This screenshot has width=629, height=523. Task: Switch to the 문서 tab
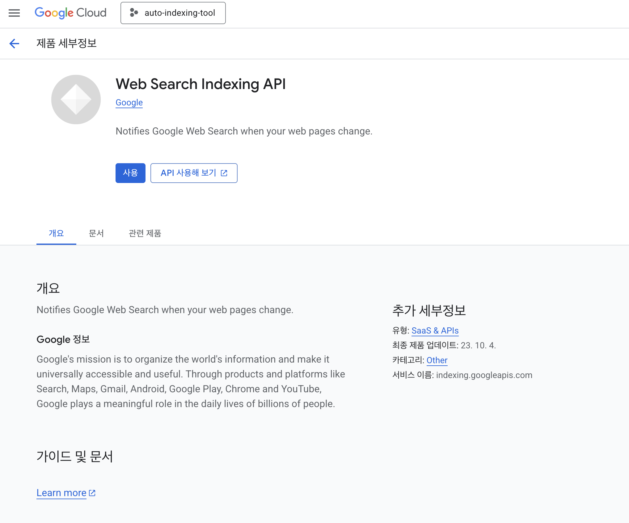click(x=96, y=233)
